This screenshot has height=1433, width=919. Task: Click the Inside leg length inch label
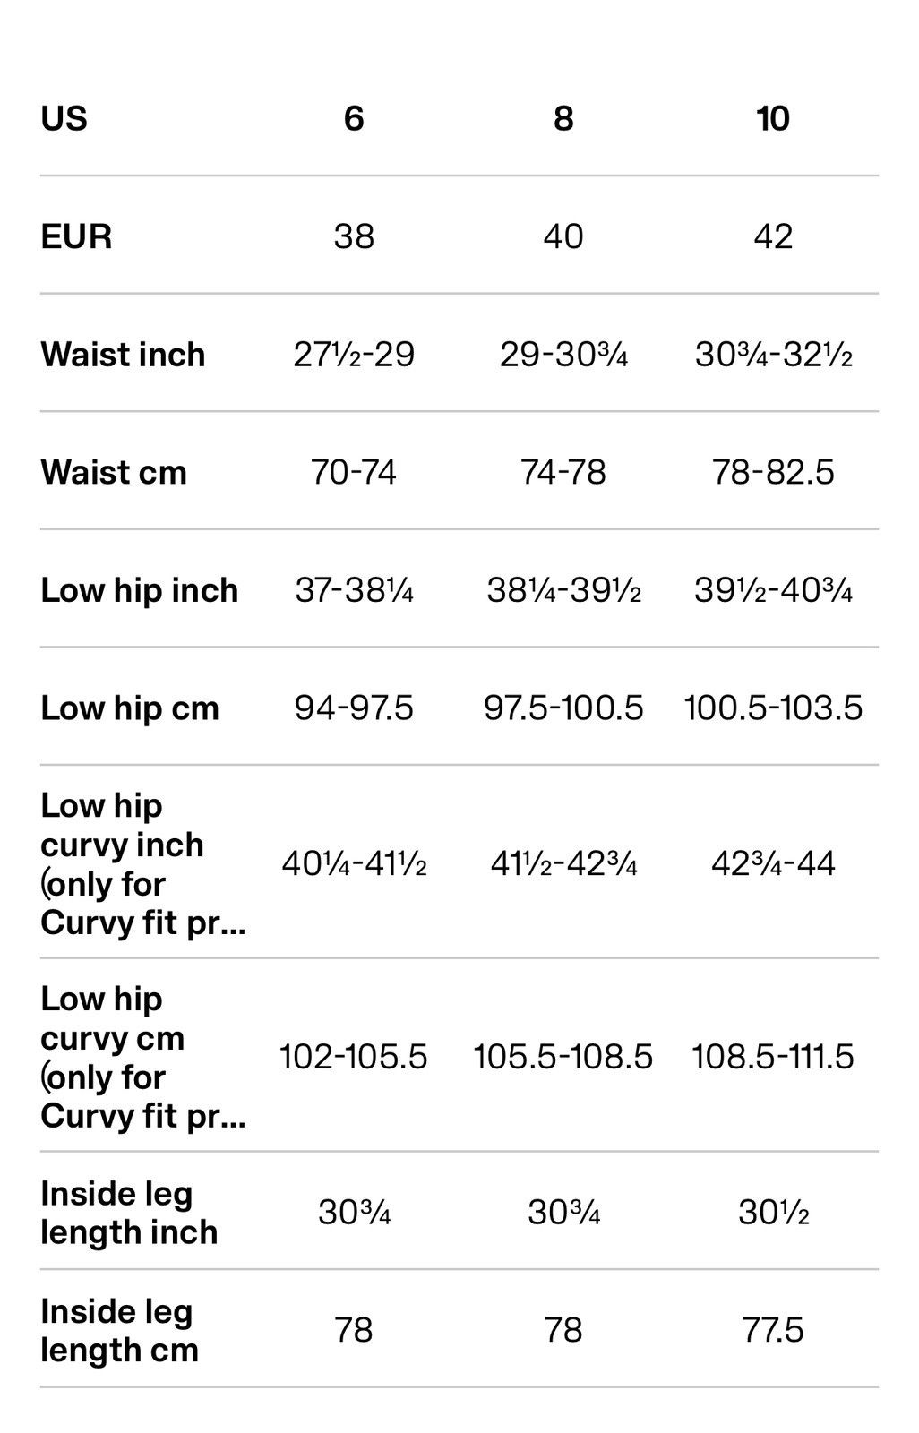(x=129, y=1214)
